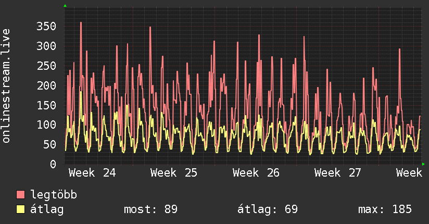Select the Week 25 axis label
The height and width of the screenshot is (224, 429).
(x=174, y=173)
